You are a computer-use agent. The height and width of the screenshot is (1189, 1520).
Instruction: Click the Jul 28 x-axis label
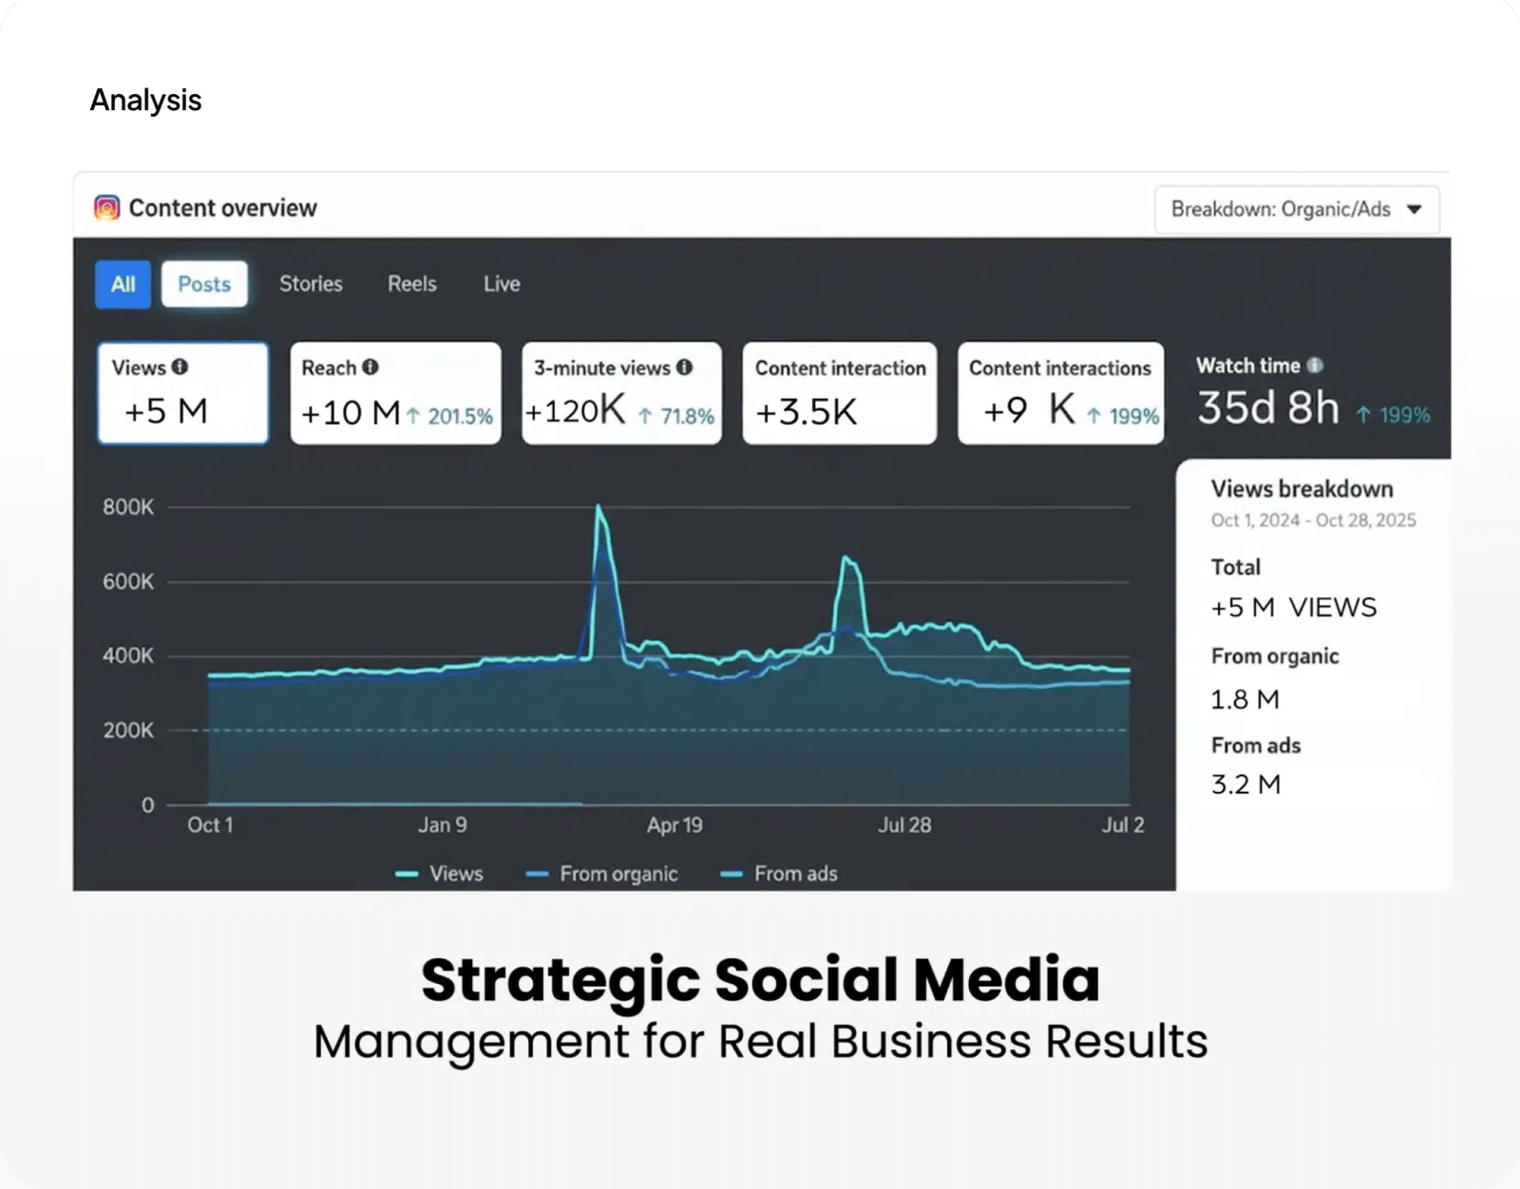pyautogui.click(x=904, y=825)
